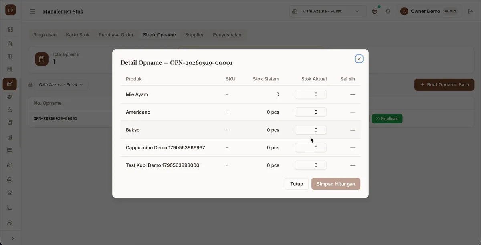Open Café Azzura - Pusat header outlet dropdown
The height and width of the screenshot is (245, 481).
click(x=328, y=11)
